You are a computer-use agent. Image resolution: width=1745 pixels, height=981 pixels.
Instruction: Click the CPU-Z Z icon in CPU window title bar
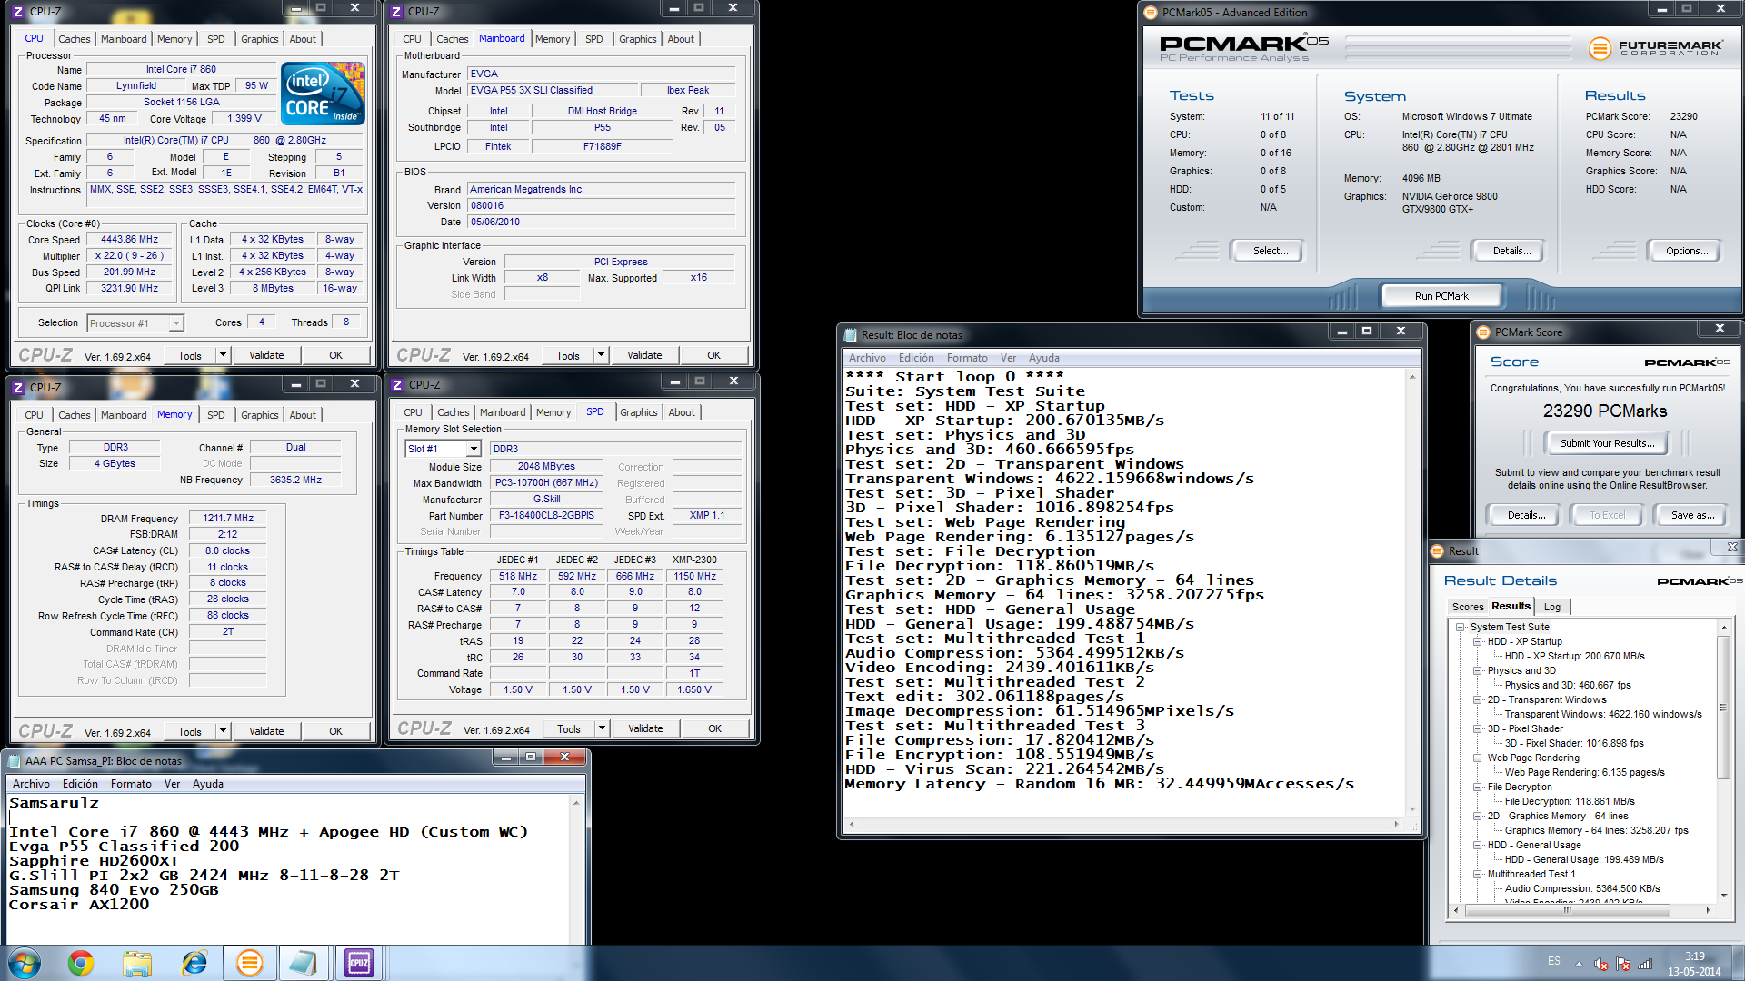(x=17, y=12)
